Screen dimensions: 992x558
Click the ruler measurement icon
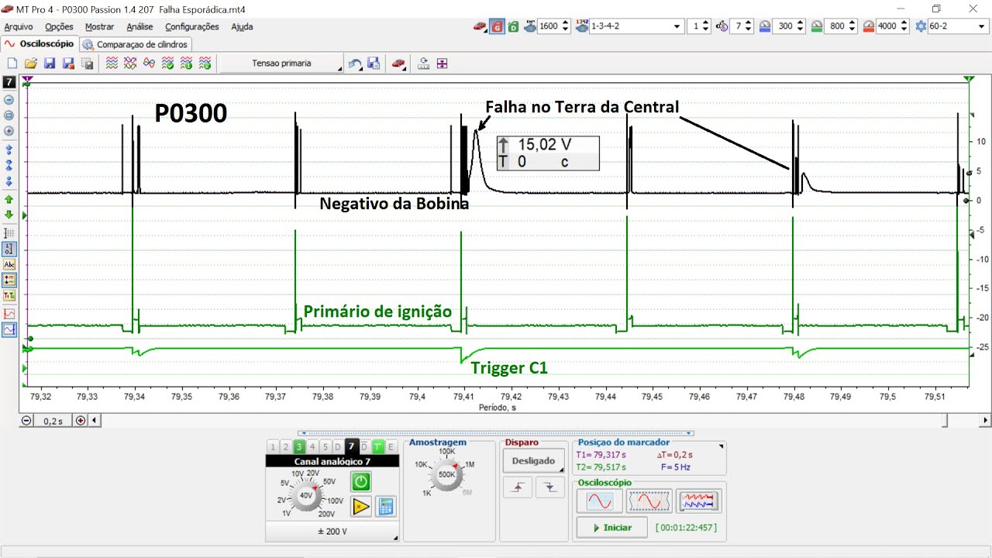click(424, 64)
